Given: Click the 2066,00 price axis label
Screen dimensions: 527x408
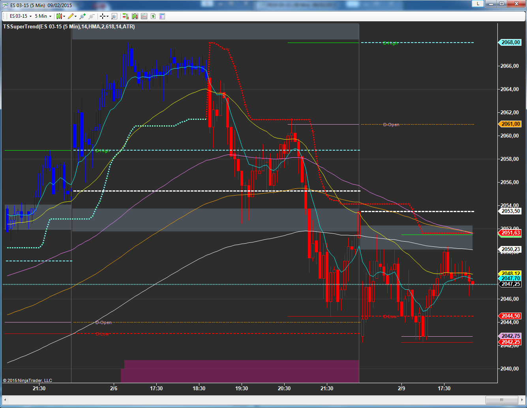Looking at the screenshot, I should 510,66.
